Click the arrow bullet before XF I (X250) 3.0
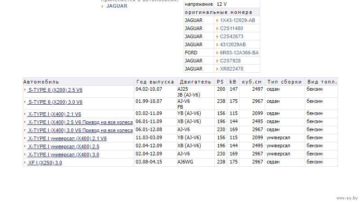This screenshot has height=203, width=361. tap(25, 163)
